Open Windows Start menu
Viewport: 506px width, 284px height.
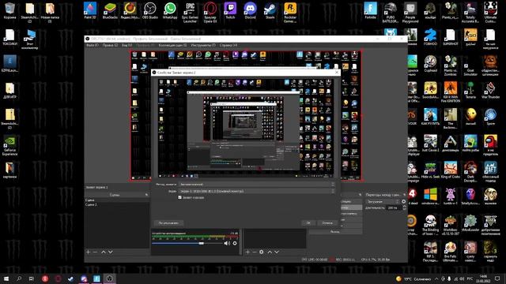6,278
